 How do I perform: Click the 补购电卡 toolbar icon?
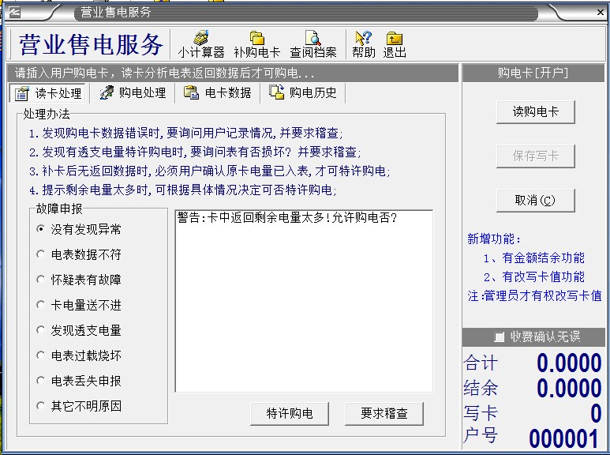(x=256, y=43)
